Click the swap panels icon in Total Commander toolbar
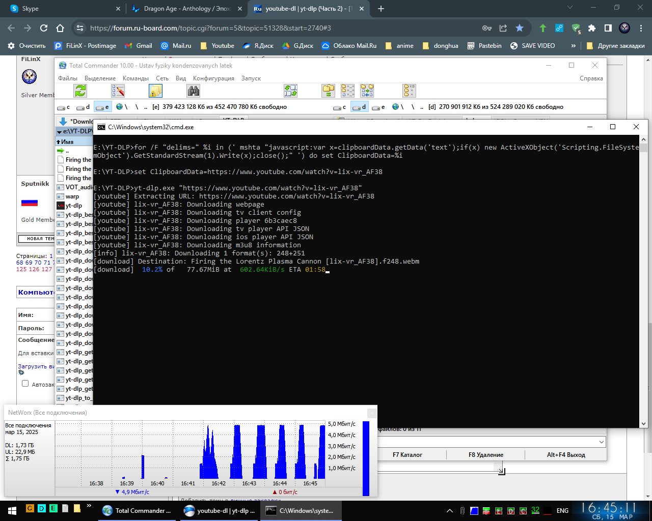Image resolution: width=652 pixels, height=521 pixels. (291, 91)
